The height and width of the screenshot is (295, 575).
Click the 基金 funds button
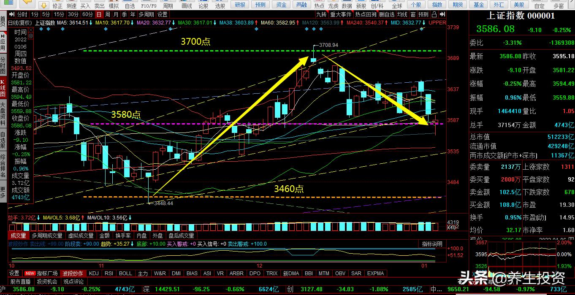click(x=478, y=5)
